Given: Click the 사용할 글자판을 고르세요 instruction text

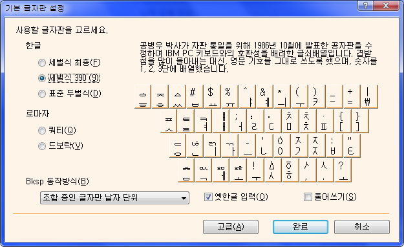Looking at the screenshot, I should click(x=62, y=30).
